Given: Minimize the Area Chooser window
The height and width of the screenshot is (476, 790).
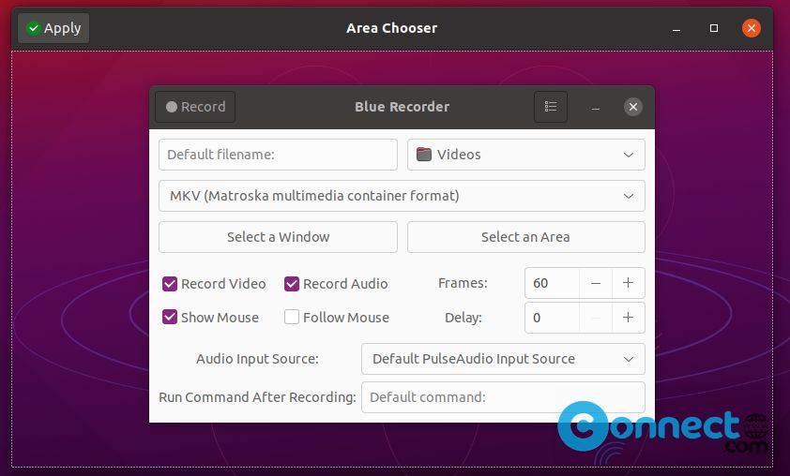Looking at the screenshot, I should [676, 29].
